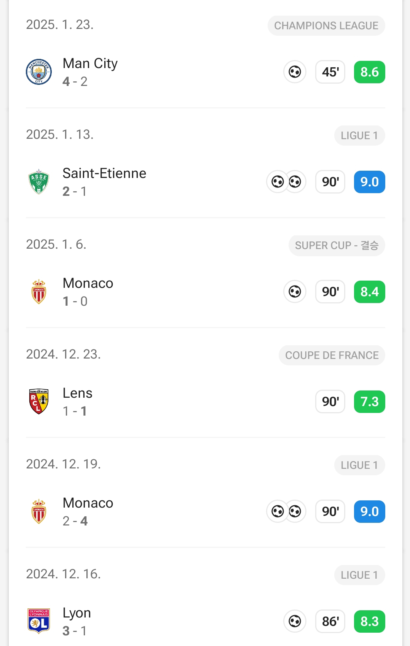Click Monaco crest in Super Cup match

39,292
